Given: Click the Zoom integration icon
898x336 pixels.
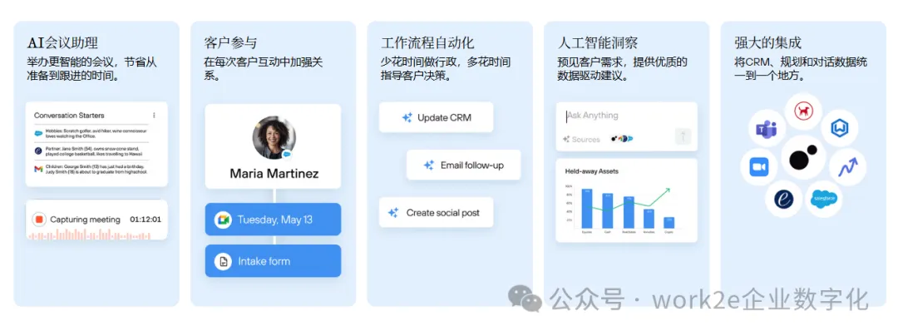Looking at the screenshot, I should [x=758, y=166].
